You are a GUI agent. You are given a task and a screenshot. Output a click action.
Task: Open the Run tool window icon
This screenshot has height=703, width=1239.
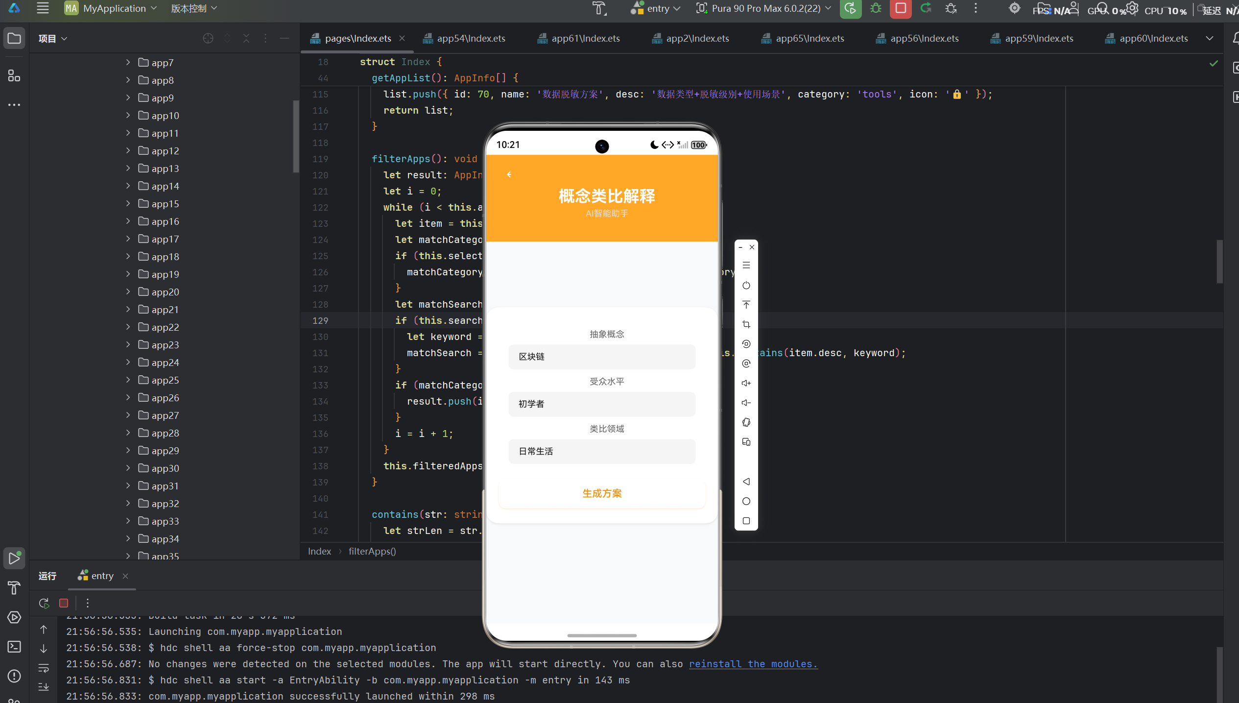[14, 558]
